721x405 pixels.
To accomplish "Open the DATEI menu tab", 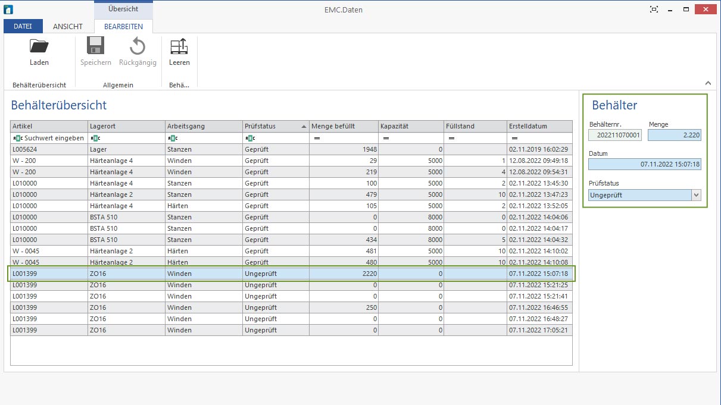I will [x=23, y=26].
